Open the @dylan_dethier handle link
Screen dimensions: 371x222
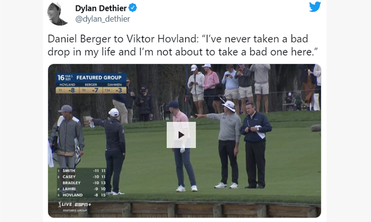(103, 19)
